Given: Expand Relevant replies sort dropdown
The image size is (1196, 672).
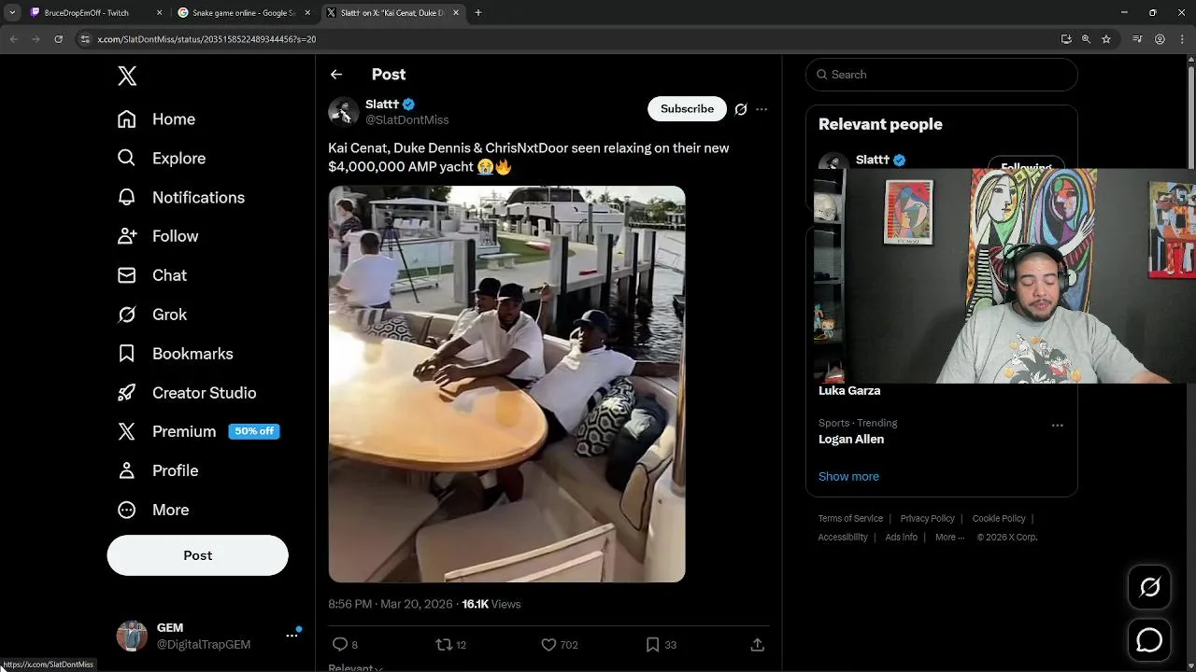Looking at the screenshot, I should click(356, 667).
